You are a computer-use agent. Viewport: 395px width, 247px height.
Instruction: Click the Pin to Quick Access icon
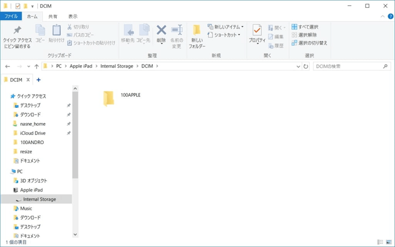(x=17, y=31)
